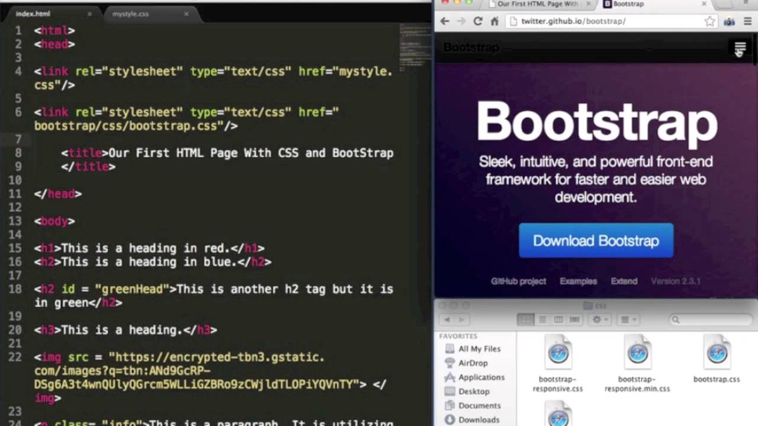
Task: Bookmark page with the star icon
Action: (709, 21)
